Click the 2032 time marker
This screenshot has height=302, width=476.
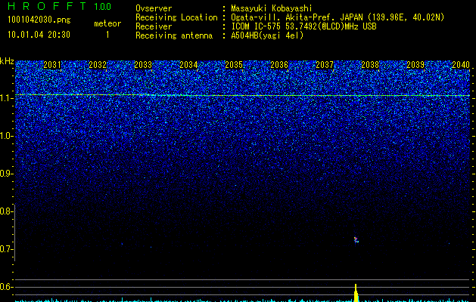click(98, 65)
